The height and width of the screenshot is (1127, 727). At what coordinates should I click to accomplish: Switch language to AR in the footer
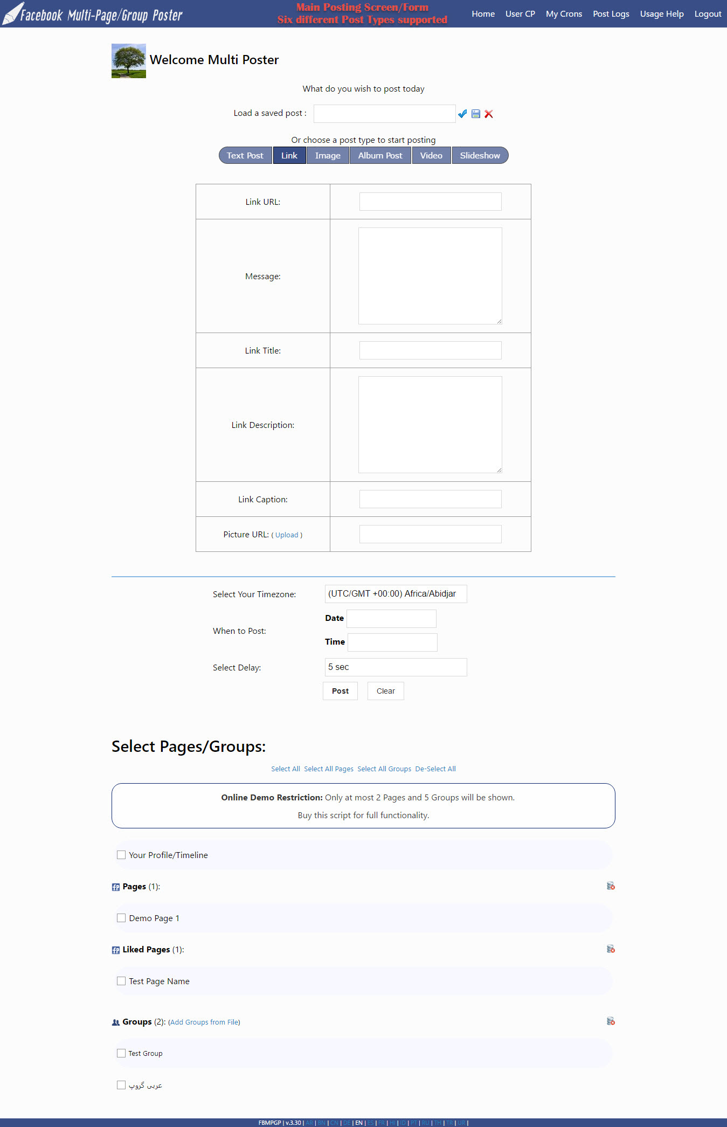(x=309, y=1123)
